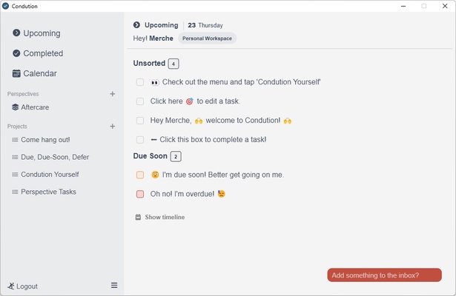Open the Perspective Tasks project
456x296 pixels.
coord(48,192)
